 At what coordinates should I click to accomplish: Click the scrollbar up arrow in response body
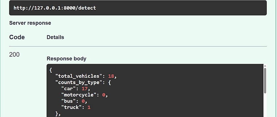click(265, 66)
